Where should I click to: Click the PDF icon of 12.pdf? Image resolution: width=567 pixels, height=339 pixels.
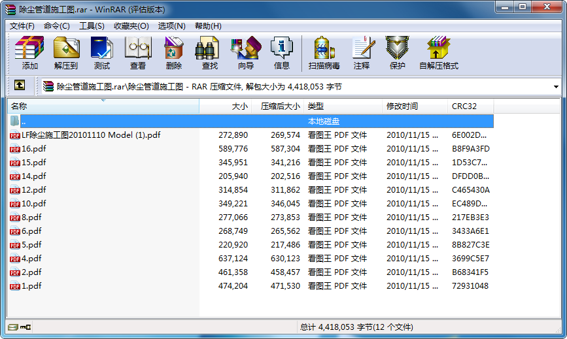coord(15,190)
